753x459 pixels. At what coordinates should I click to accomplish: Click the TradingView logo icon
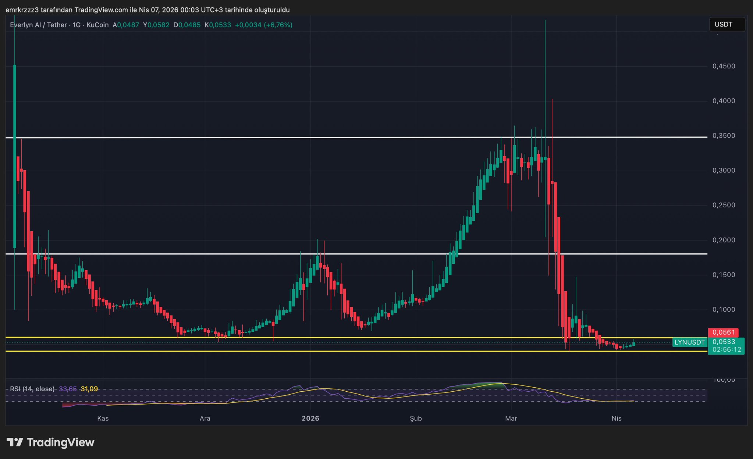[x=15, y=442]
